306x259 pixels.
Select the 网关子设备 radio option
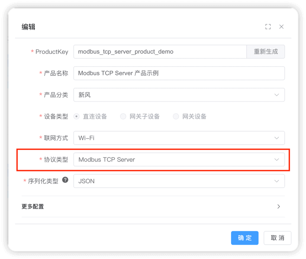click(123, 117)
